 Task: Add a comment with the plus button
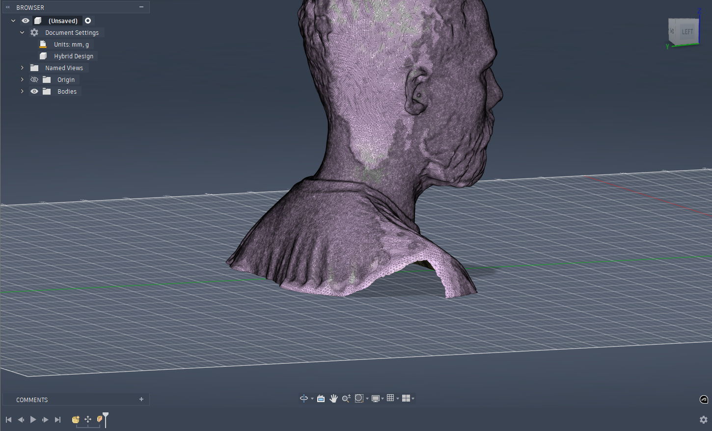[142, 399]
